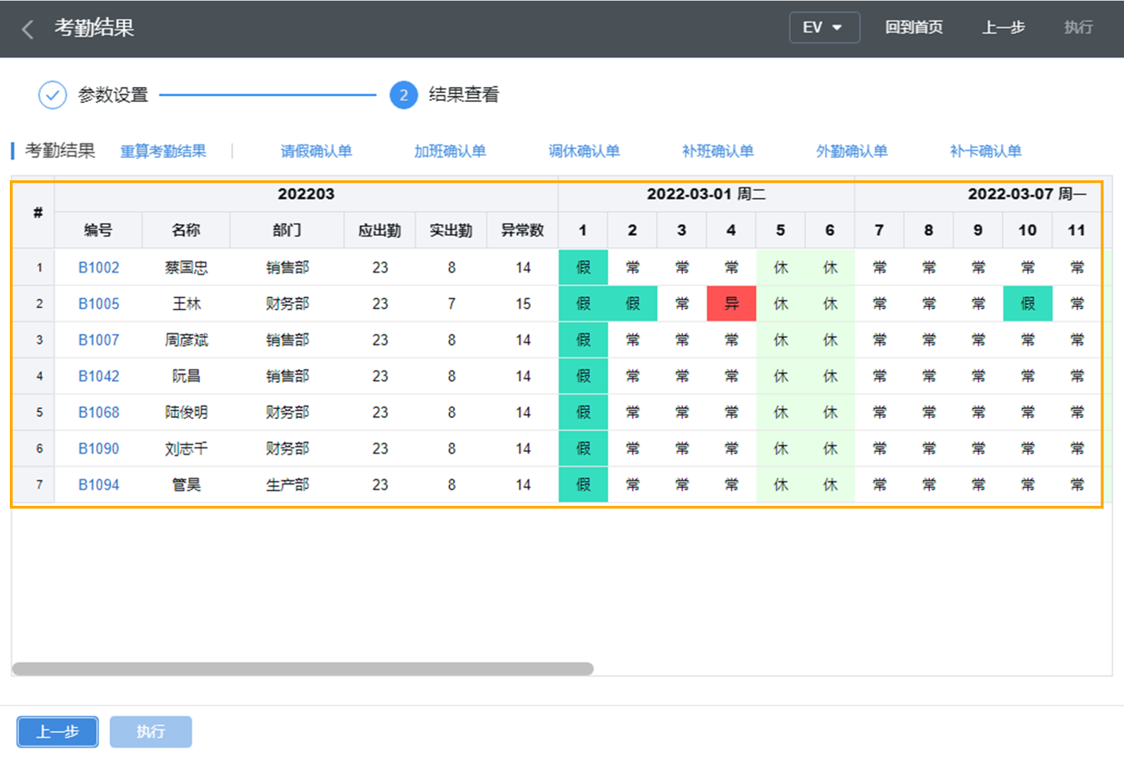
Task: Click the name 陆俊明
Action: pyautogui.click(x=187, y=412)
